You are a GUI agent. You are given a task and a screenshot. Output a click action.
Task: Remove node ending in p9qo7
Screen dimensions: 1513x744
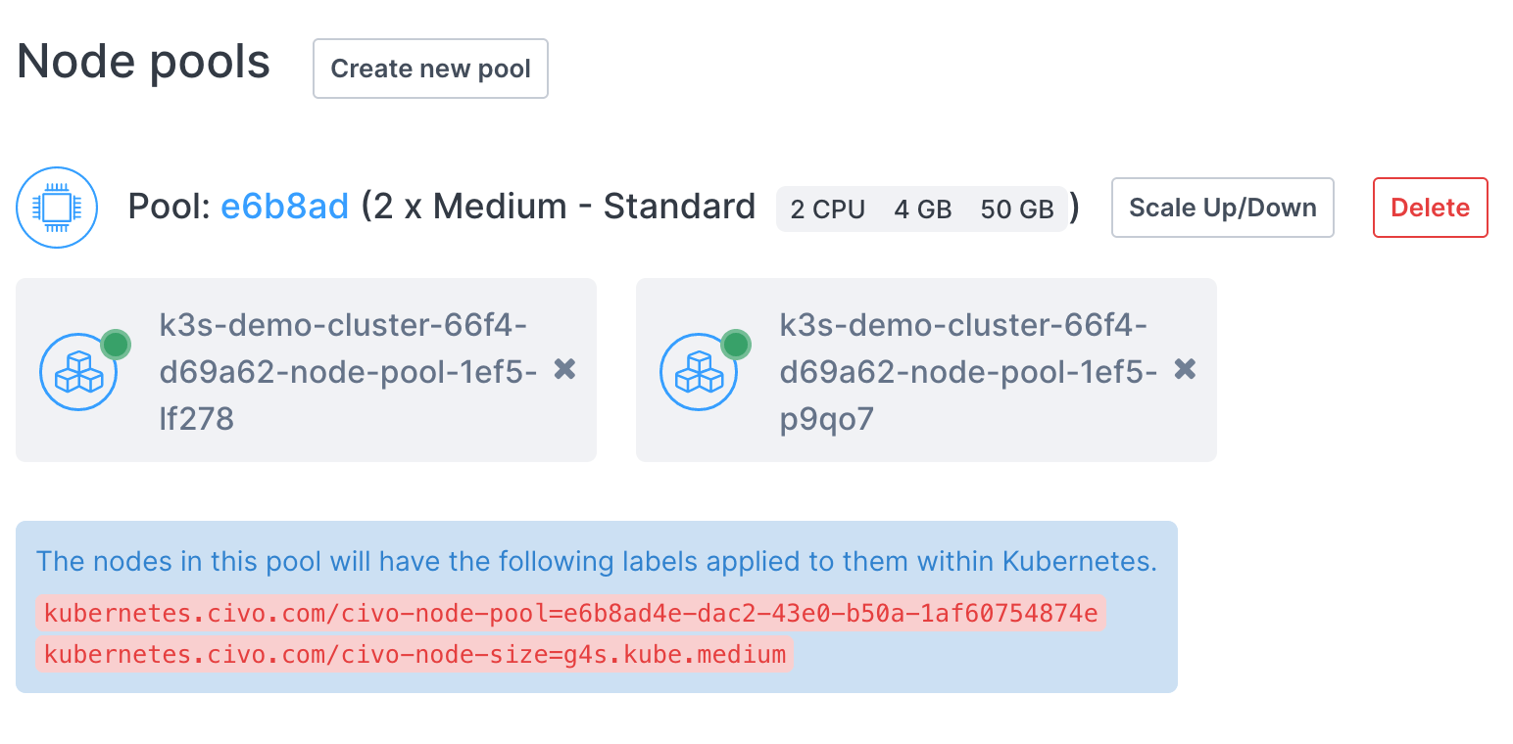pyautogui.click(x=1185, y=369)
